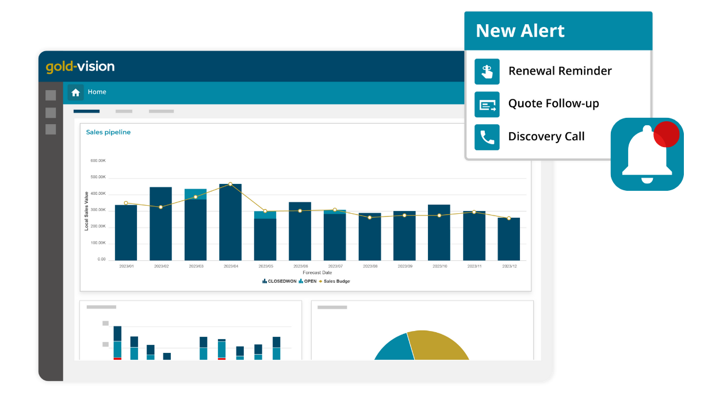Select the 2023/10 bar in Sales pipeline
704x400 pixels.
[439, 233]
